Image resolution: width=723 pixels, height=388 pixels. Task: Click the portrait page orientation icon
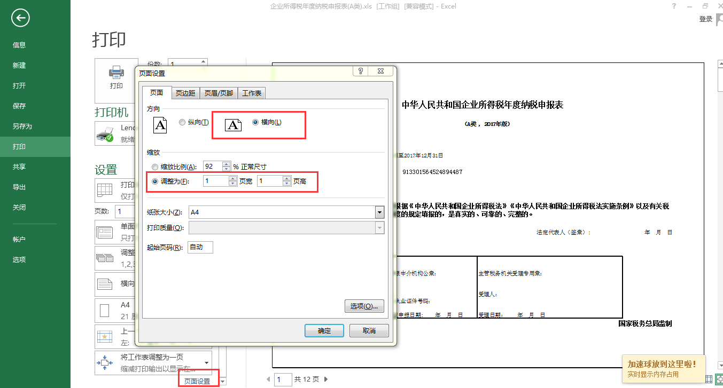(160, 125)
